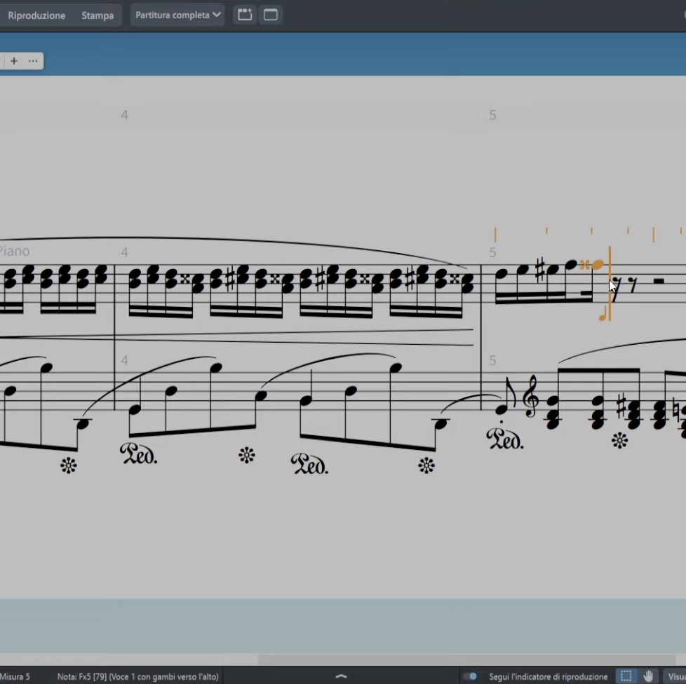This screenshot has height=684, width=686.
Task: Toggle Segui l'indicatore di riproduzione switch
Action: pyautogui.click(x=471, y=676)
